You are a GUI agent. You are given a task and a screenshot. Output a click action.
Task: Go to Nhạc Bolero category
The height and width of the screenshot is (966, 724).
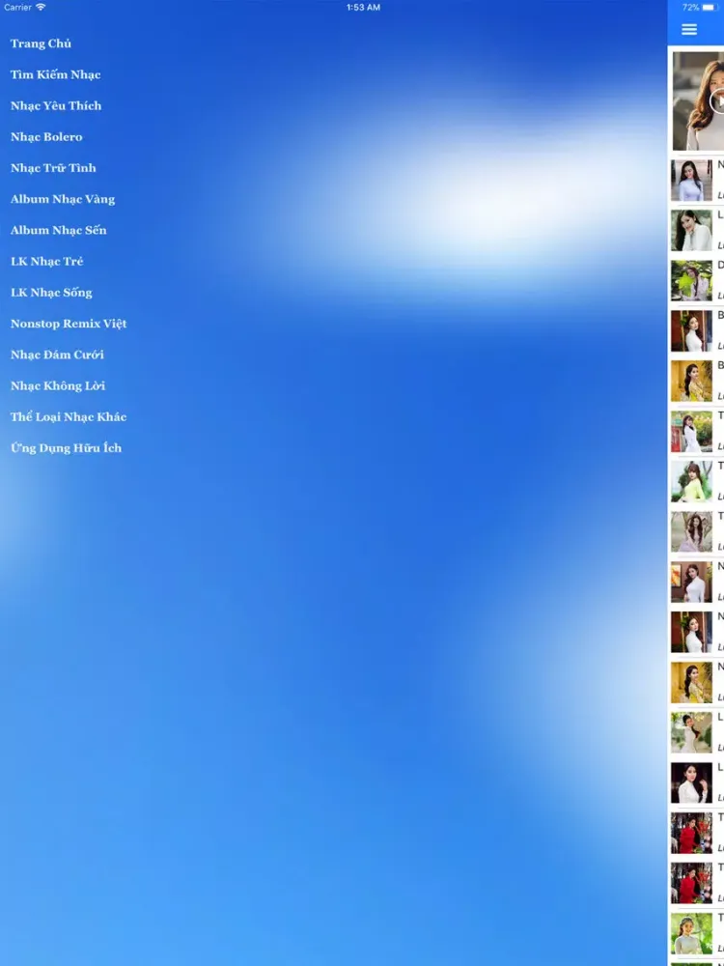46,136
